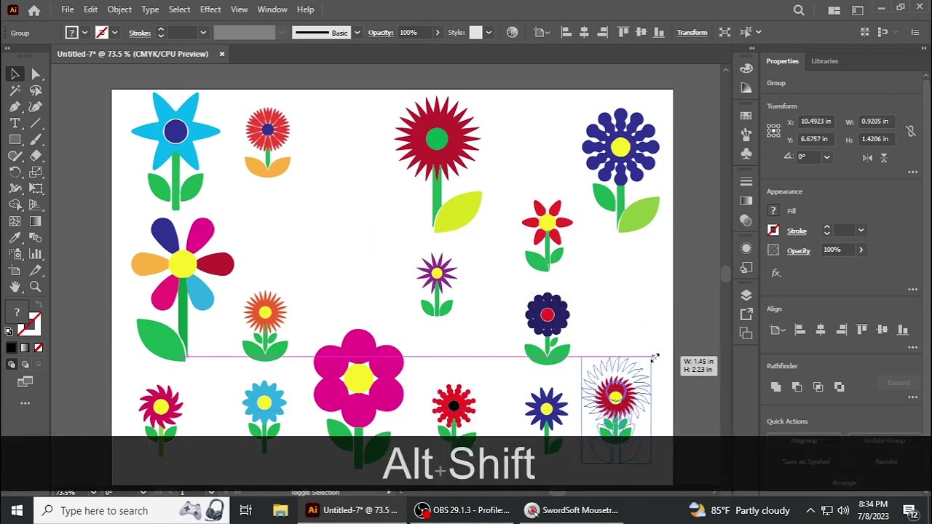Choose the Hand tool

click(x=15, y=287)
